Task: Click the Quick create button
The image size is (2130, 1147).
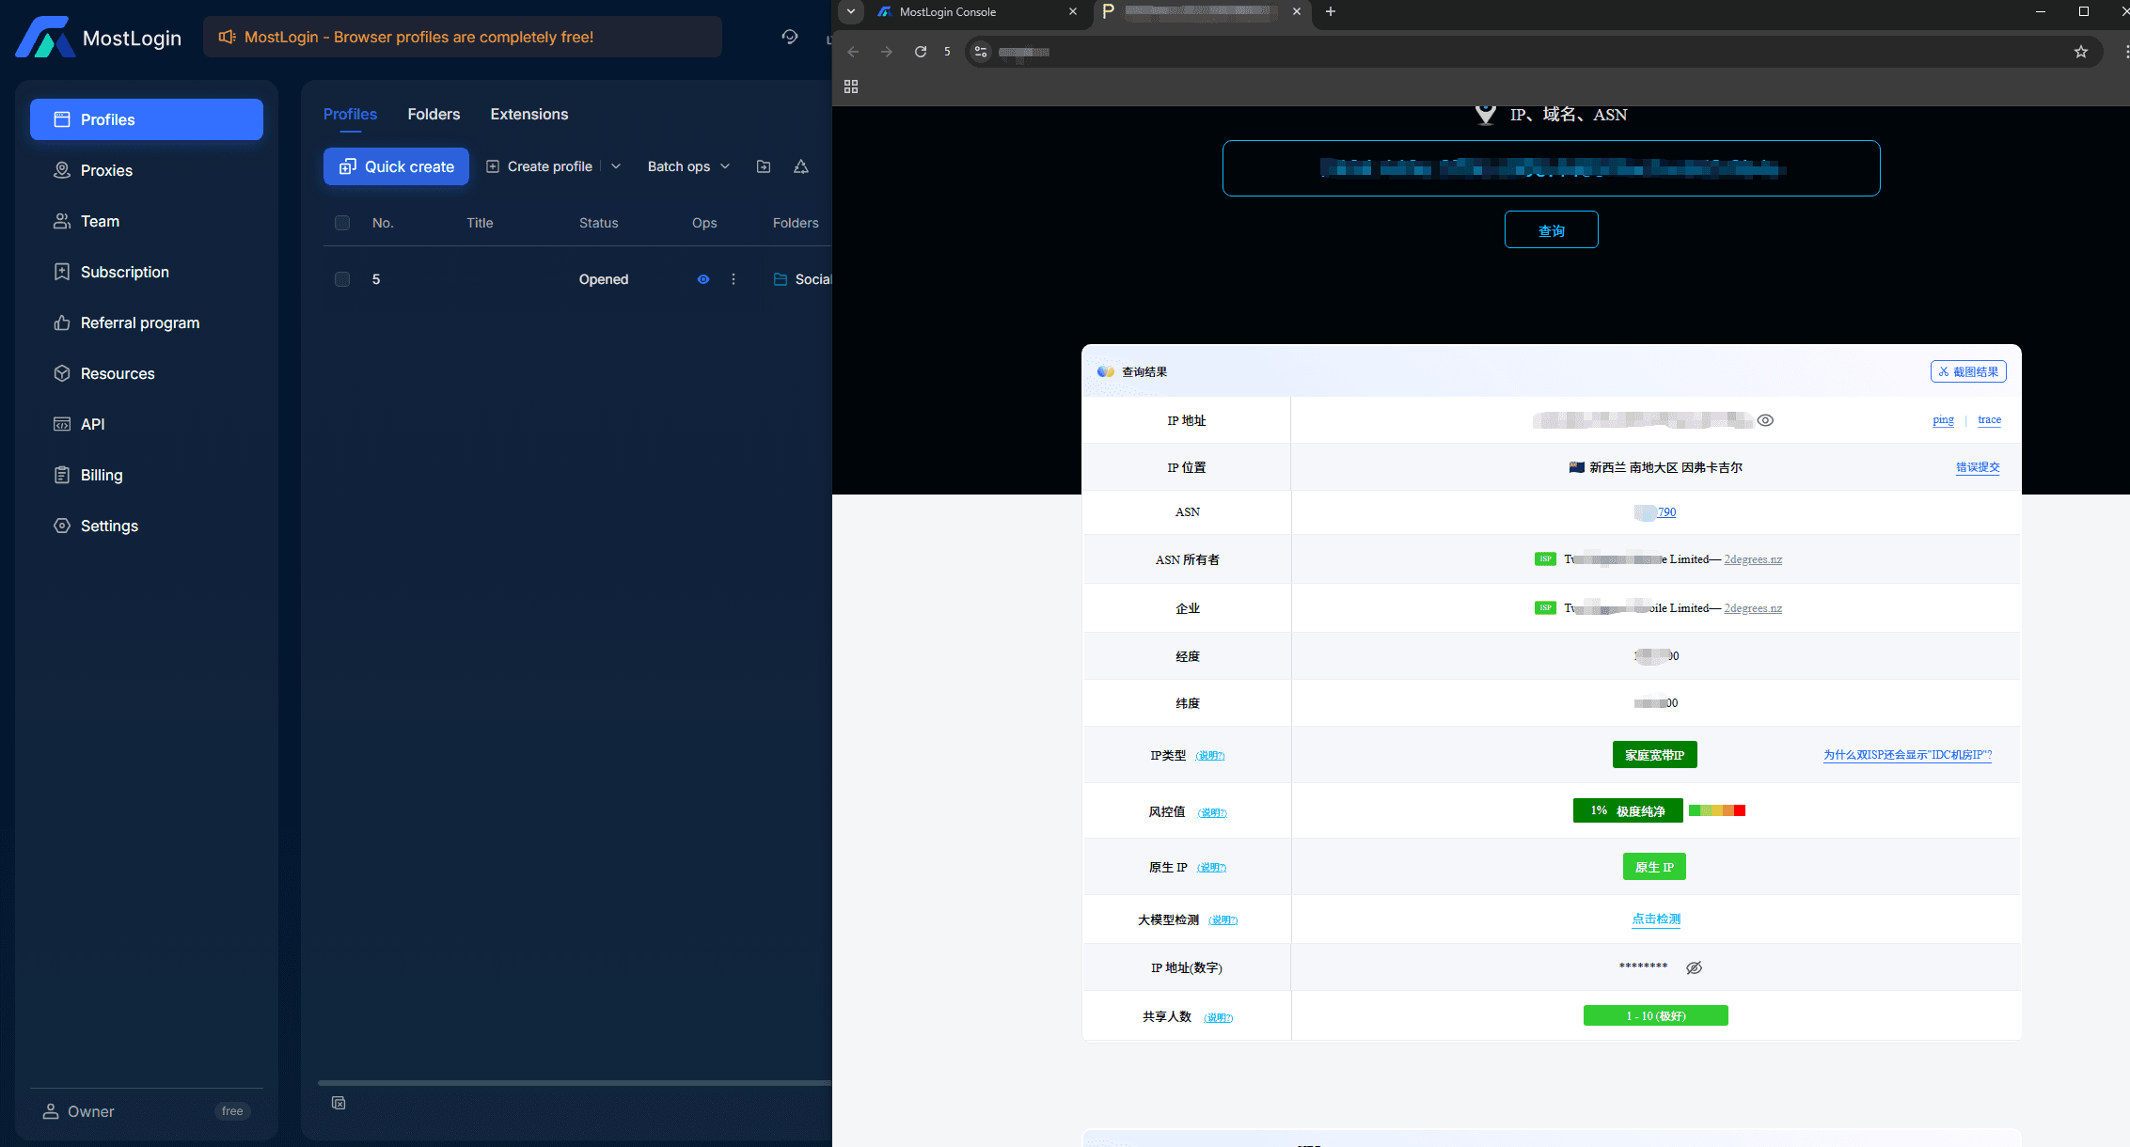Action: pos(396,166)
